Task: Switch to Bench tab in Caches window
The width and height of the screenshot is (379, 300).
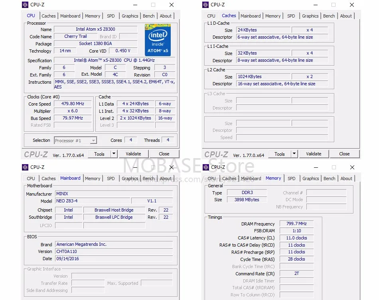Action: [x=329, y=16]
